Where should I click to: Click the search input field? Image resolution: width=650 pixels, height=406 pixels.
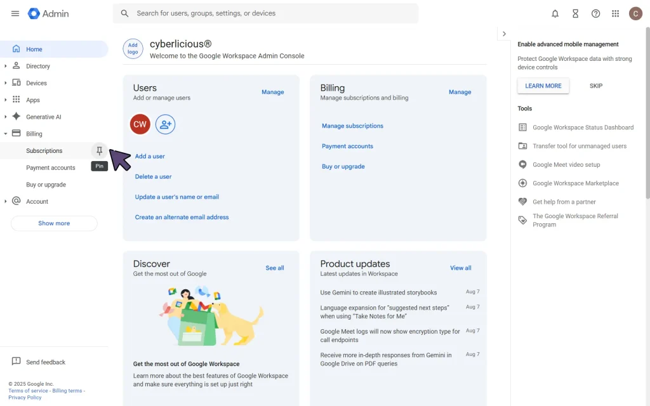point(265,13)
